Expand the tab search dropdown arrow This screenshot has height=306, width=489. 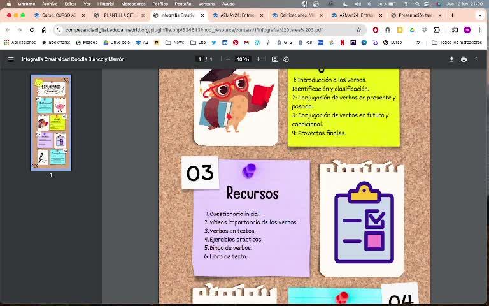coord(479,15)
